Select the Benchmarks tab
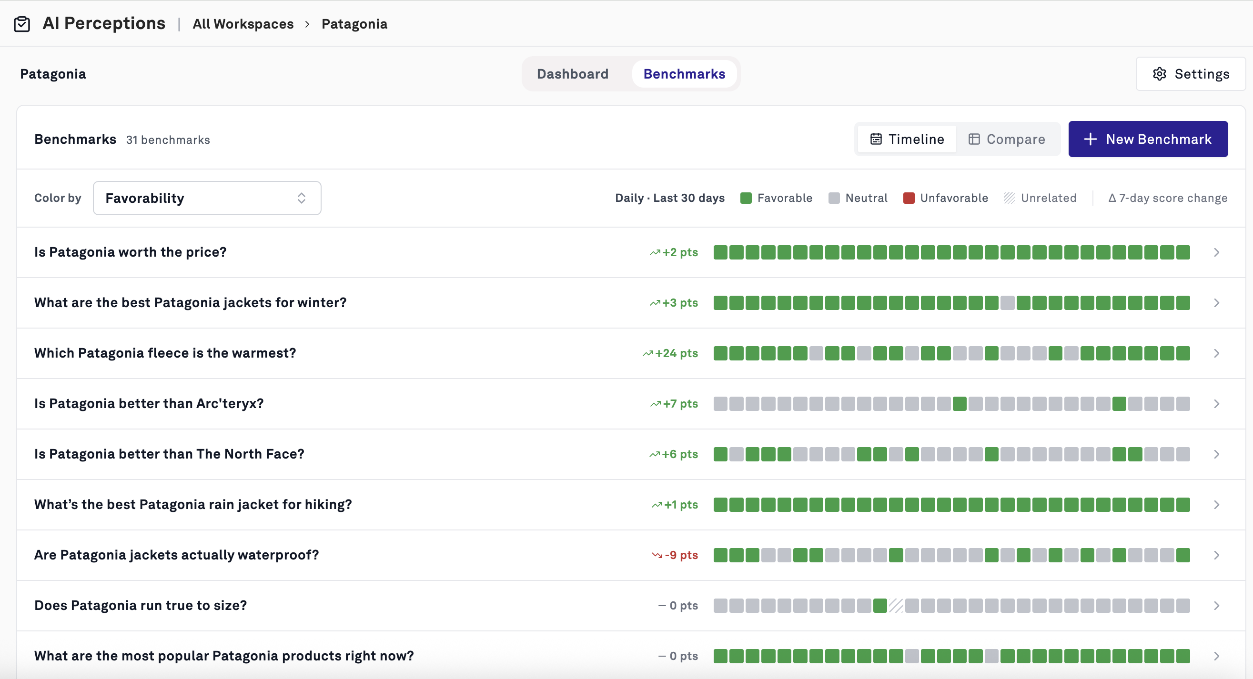 (x=684, y=74)
